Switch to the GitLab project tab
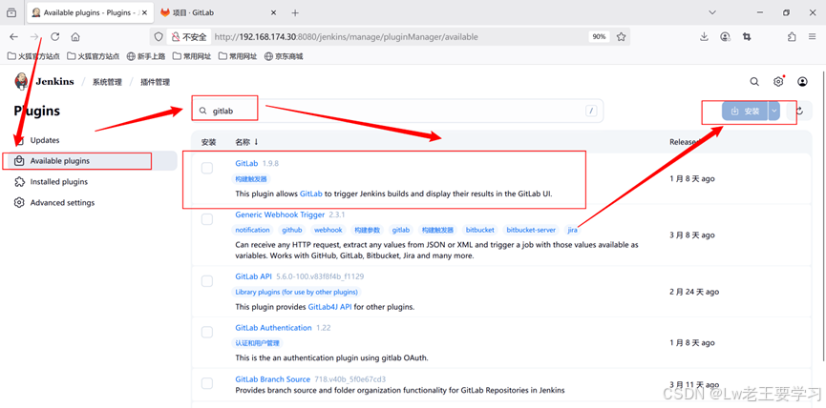The height and width of the screenshot is (408, 826). pyautogui.click(x=219, y=12)
